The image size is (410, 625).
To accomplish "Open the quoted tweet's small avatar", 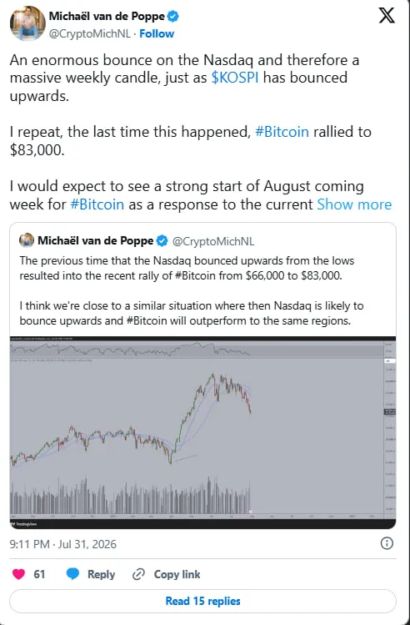I will click(x=27, y=240).
